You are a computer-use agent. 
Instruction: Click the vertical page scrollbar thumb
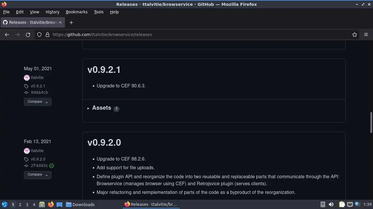pos(371,122)
